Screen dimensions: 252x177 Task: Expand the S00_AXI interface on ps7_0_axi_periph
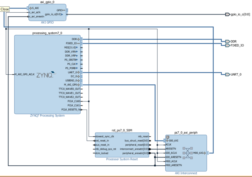[167, 141]
